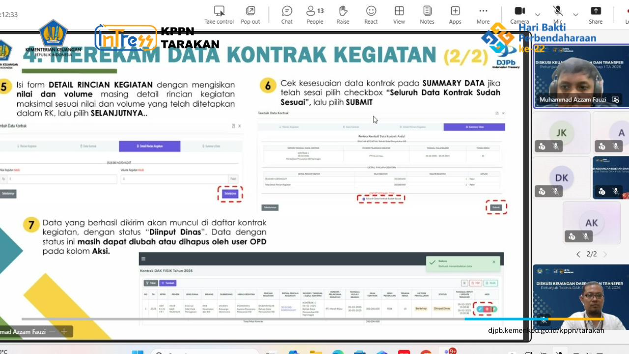Click Take control button
Viewport: 629px width, 354px height.
point(219,15)
